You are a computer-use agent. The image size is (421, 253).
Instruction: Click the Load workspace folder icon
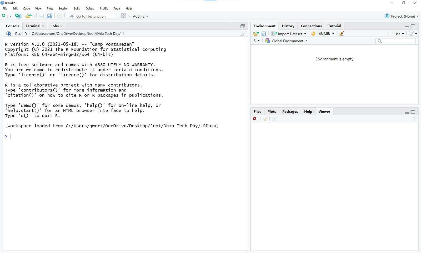click(x=256, y=34)
